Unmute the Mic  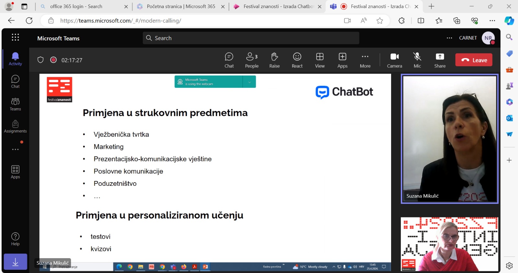tap(417, 60)
